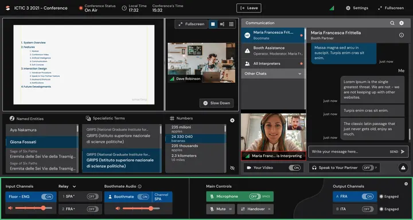413x220 pixels.
Task: Toggle Your Video switch
Action: click(x=294, y=168)
